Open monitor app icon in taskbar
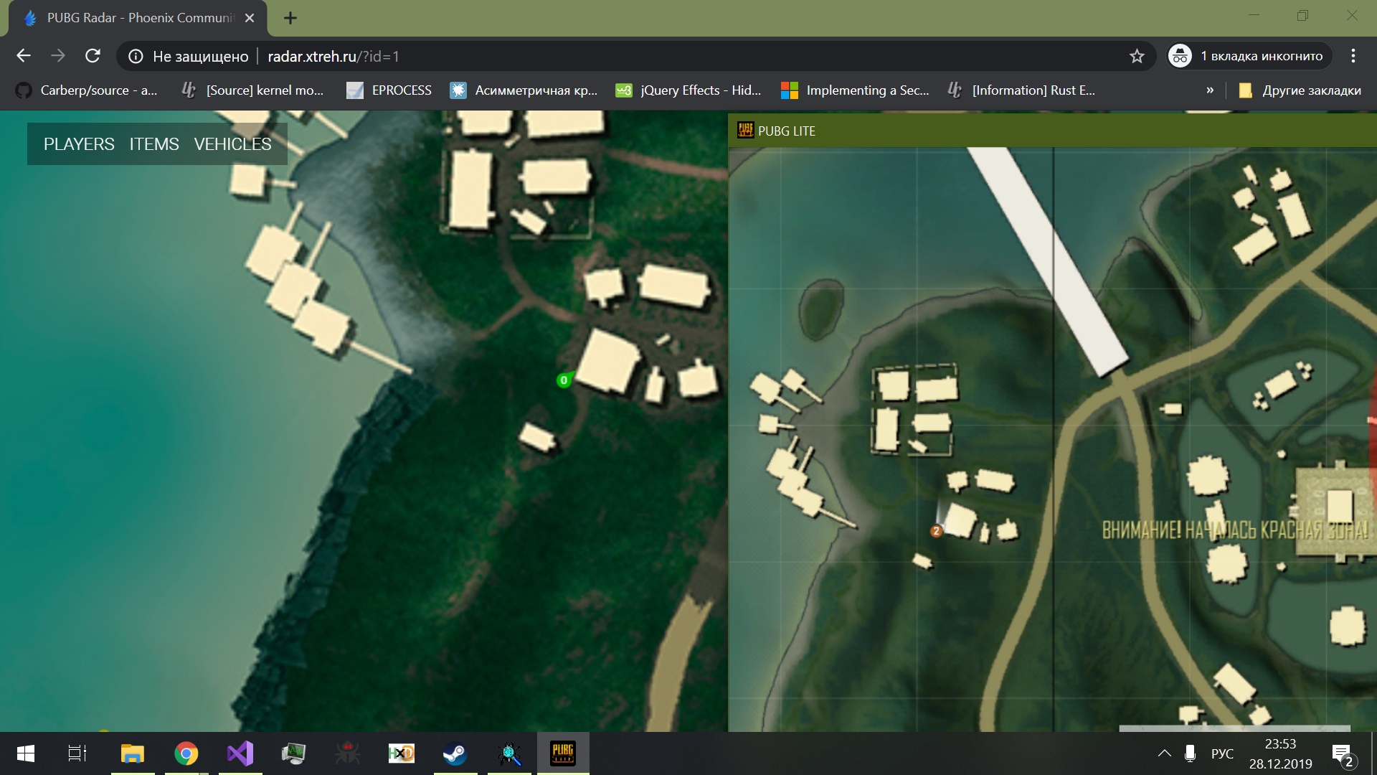The width and height of the screenshot is (1377, 775). click(294, 753)
